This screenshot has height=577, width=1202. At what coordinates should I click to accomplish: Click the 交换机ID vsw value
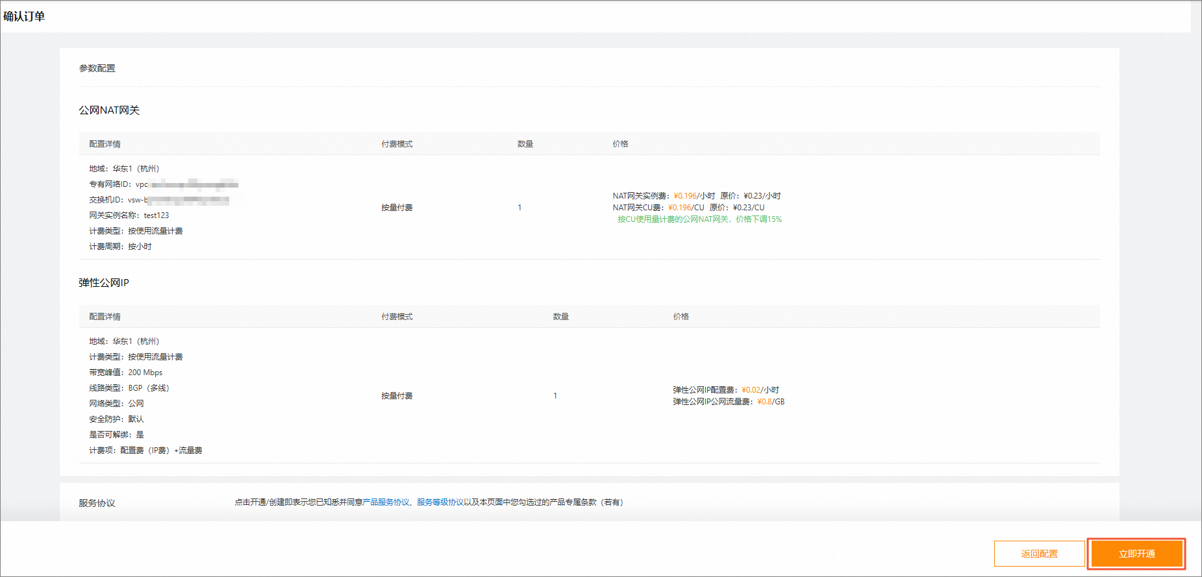[179, 200]
